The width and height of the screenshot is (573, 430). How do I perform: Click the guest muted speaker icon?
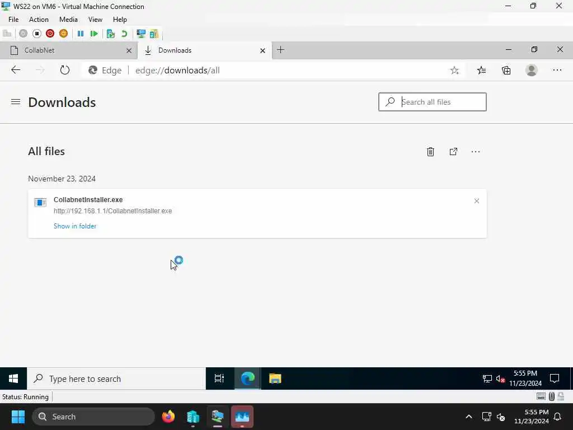coord(500,379)
